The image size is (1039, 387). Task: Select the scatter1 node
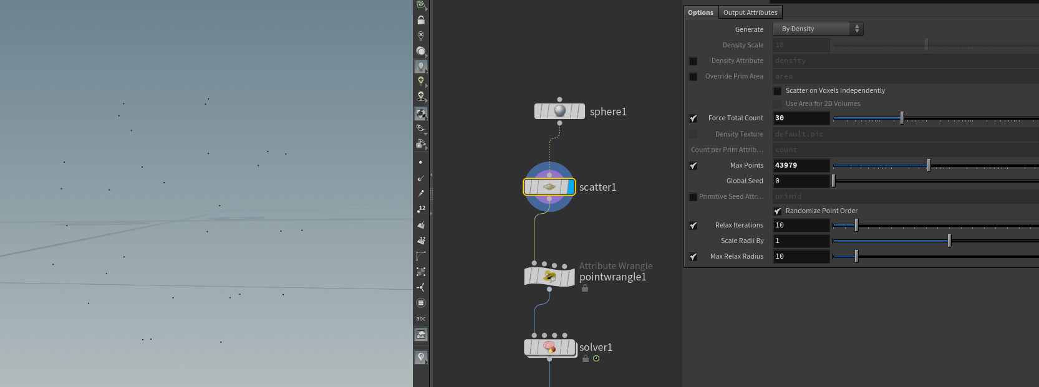[x=549, y=186]
